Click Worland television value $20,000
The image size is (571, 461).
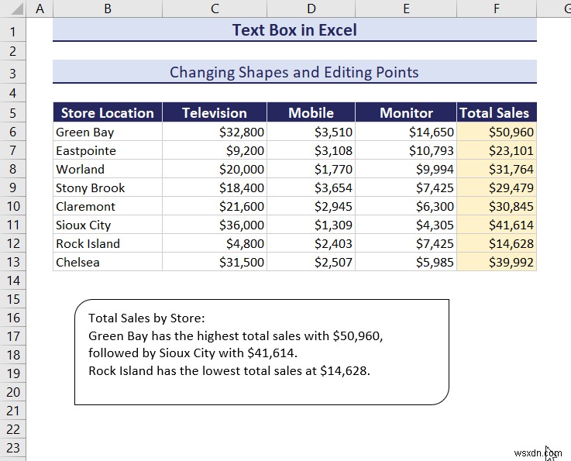(215, 169)
